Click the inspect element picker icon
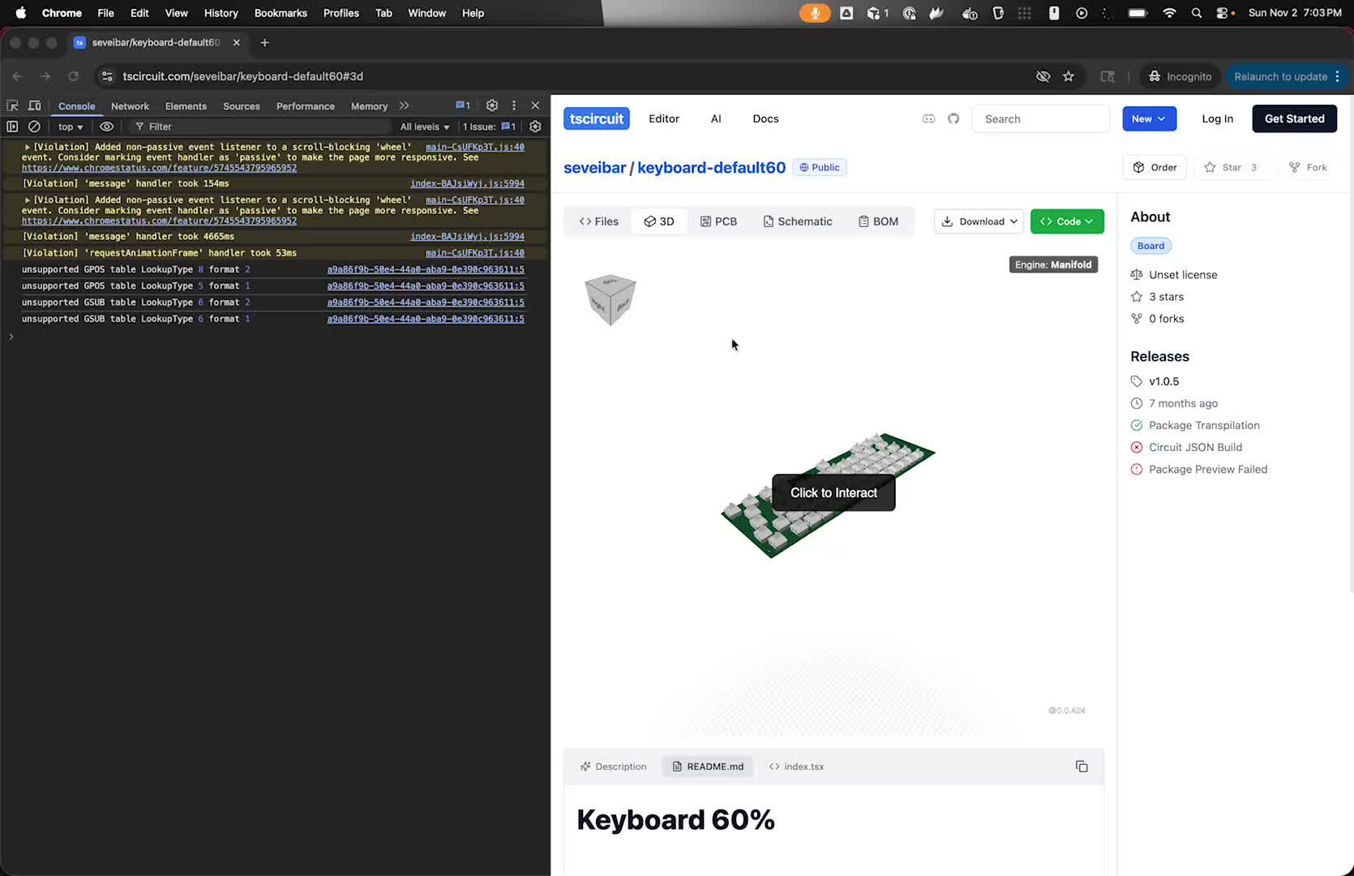Viewport: 1354px width, 876px height. point(12,105)
